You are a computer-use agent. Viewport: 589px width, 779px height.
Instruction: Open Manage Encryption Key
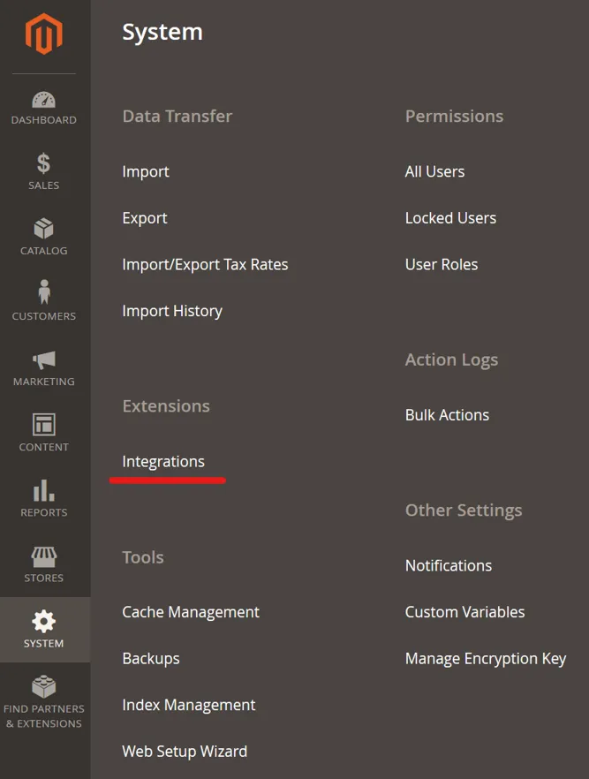486,659
